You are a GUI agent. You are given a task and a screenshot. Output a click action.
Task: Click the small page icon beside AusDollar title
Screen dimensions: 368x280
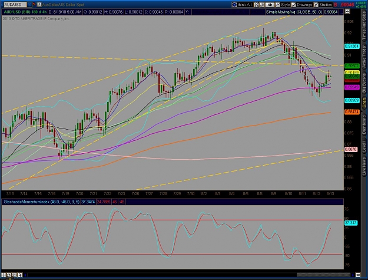tap(39, 5)
